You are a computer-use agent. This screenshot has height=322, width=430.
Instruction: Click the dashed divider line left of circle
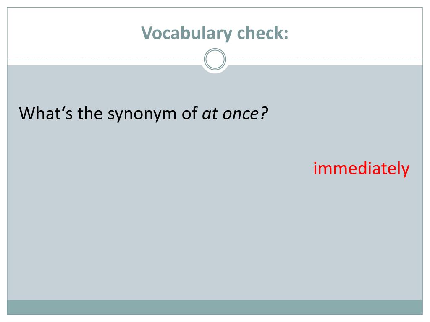(104, 60)
